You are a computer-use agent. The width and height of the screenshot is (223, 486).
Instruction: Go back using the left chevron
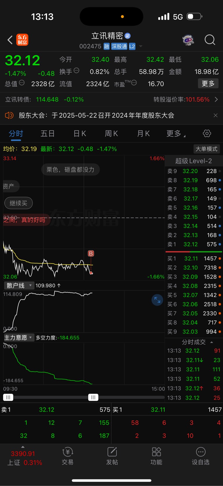(10, 40)
